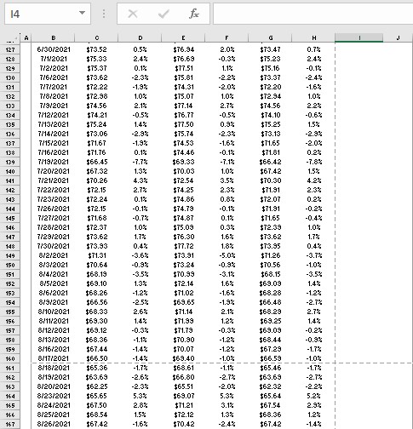Click cell showing $75.81

[183, 77]
